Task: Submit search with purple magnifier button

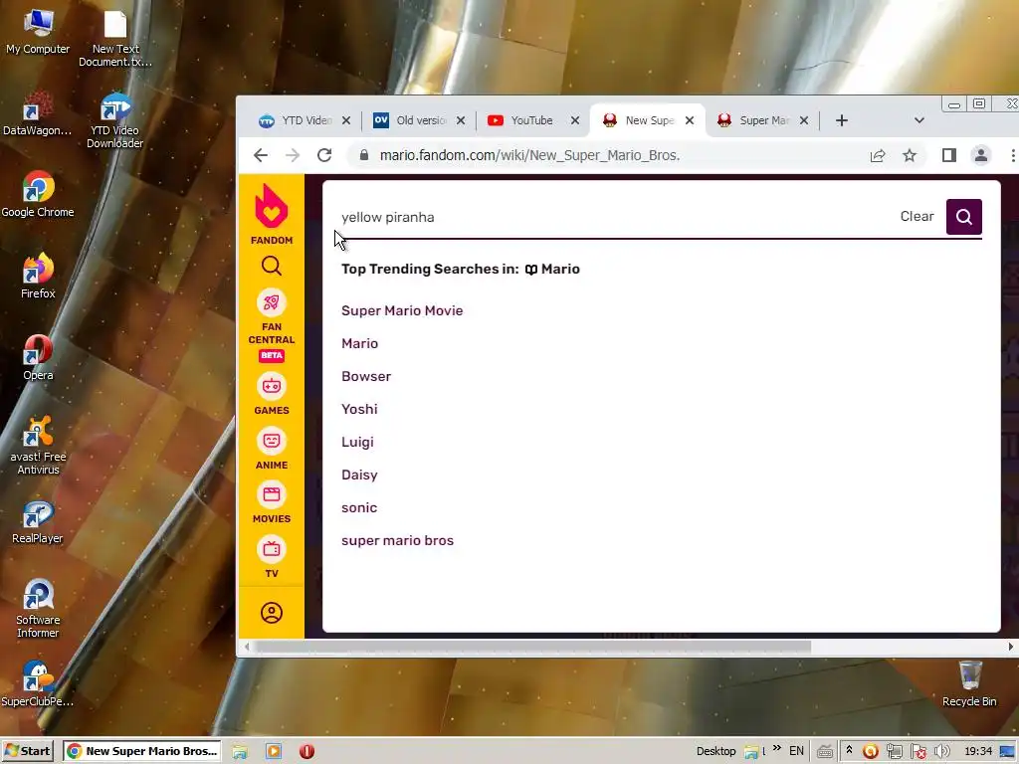Action: point(963,216)
